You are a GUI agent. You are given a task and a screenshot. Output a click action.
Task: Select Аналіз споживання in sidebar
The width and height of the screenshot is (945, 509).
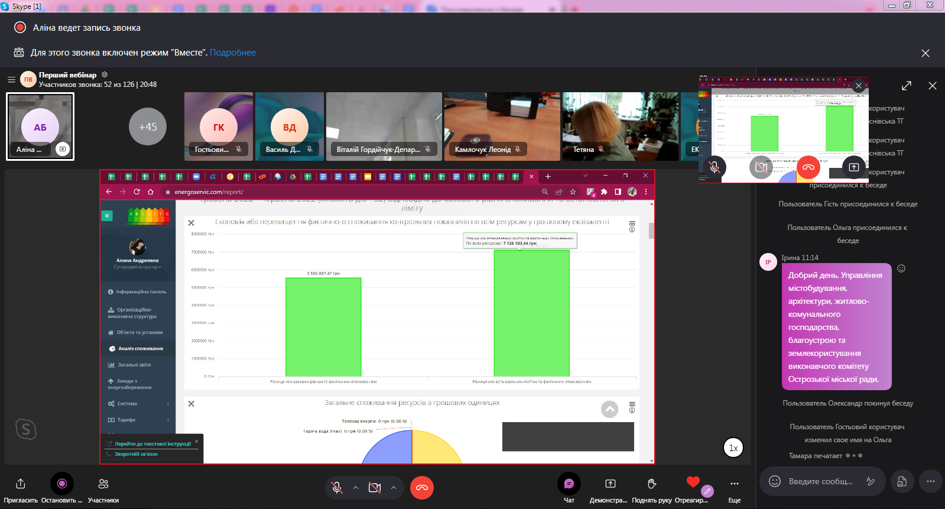pos(138,349)
